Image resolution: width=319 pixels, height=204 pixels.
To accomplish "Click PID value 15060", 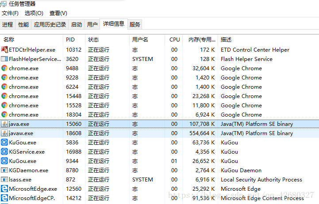I will click(73, 124).
